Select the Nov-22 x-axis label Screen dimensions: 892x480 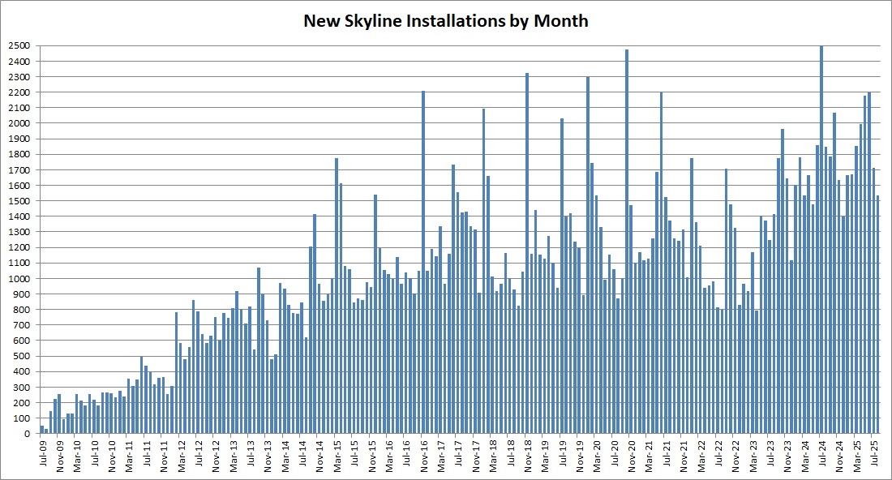tap(735, 456)
